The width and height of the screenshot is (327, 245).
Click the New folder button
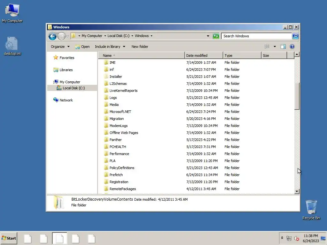pos(140,47)
